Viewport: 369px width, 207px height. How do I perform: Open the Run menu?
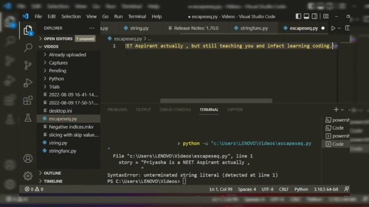pyautogui.click(x=118, y=17)
